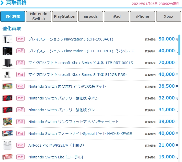Screen dimensions: 182x162
Task: Click the Fortnite Special set thumbnail
Action: 7,133
